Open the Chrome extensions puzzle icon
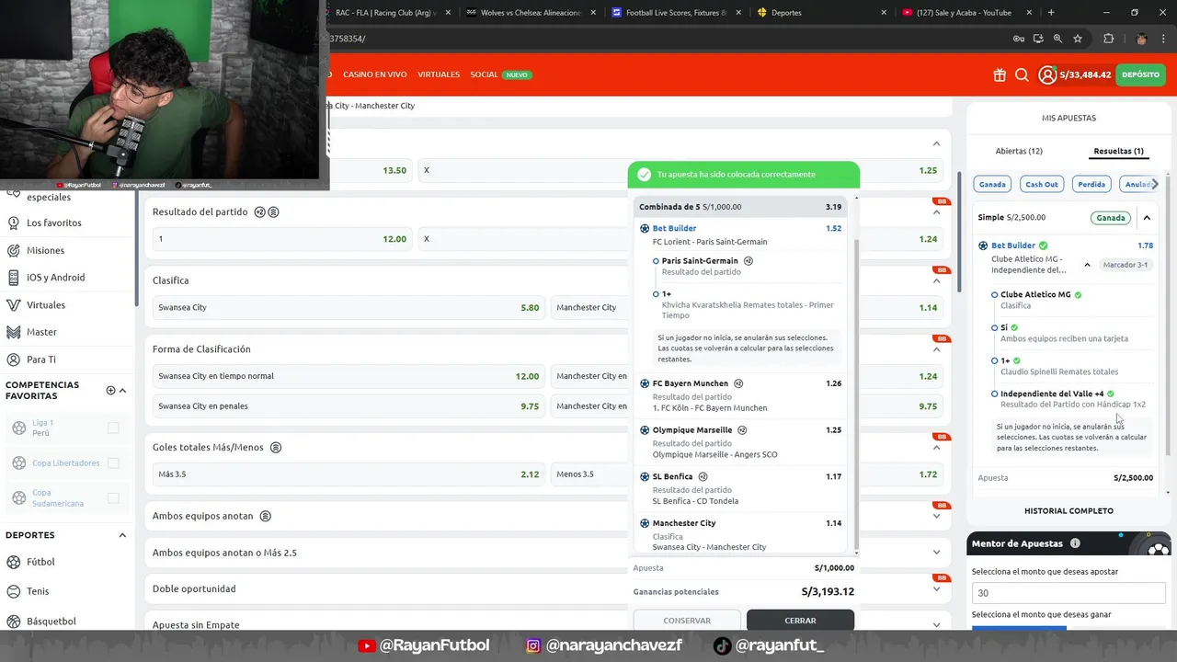This screenshot has width=1177, height=662. [x=1108, y=39]
